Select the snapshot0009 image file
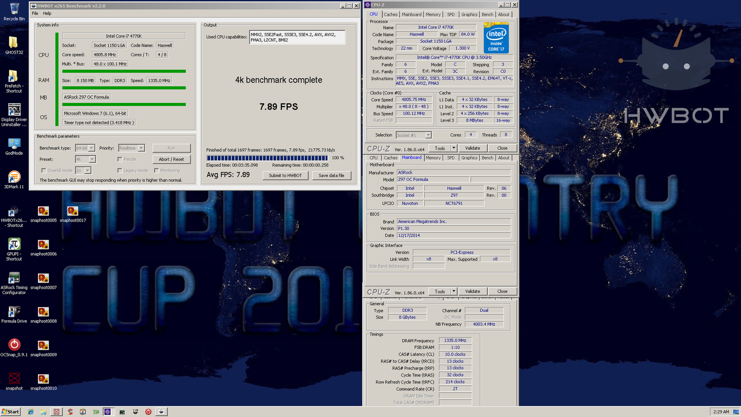The image size is (741, 417). click(44, 348)
